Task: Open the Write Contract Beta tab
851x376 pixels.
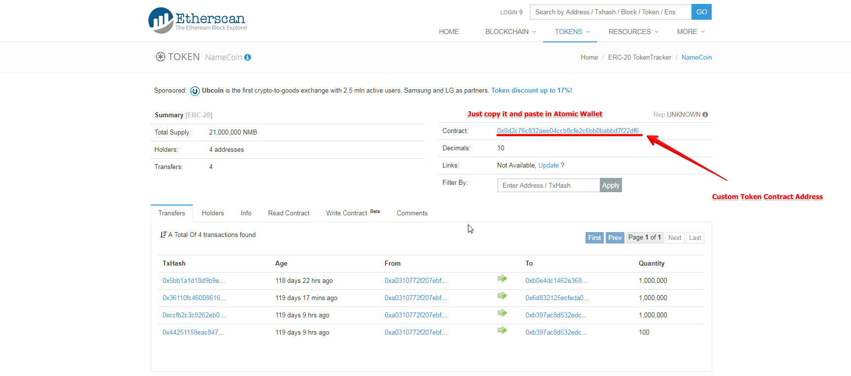Action: coord(353,213)
